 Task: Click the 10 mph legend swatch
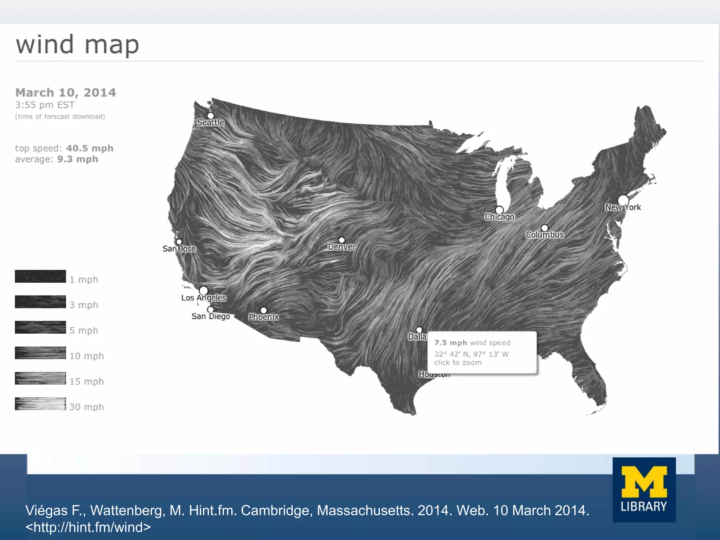[x=40, y=353]
